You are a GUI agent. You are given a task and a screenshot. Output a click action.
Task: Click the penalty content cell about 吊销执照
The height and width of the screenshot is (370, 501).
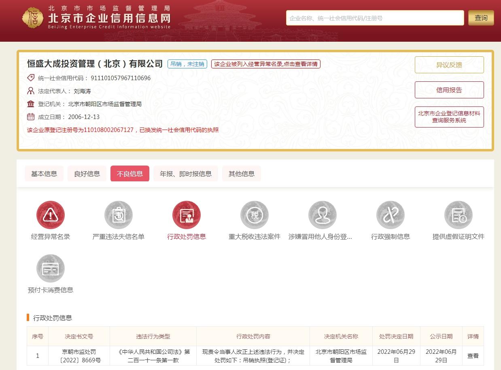(x=253, y=356)
